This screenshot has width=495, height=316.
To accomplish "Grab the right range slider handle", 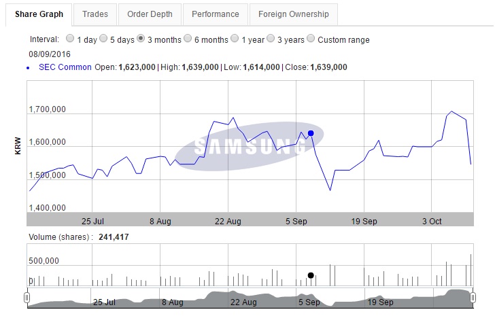I will (473, 298).
